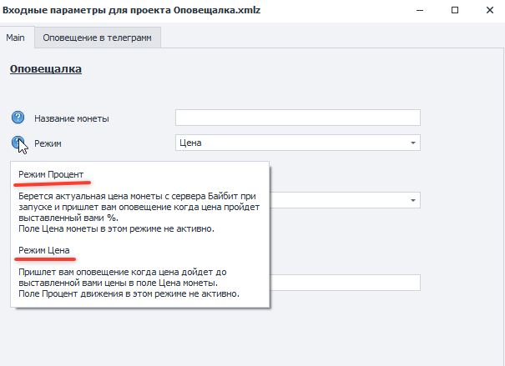Click the Режим label text

(48, 143)
